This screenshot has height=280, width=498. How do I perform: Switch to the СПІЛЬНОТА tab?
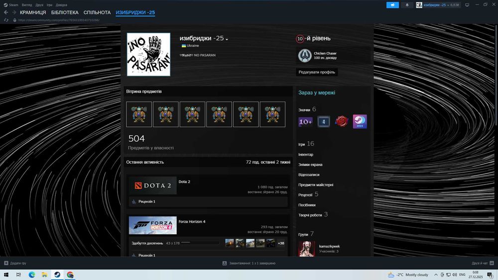(97, 12)
